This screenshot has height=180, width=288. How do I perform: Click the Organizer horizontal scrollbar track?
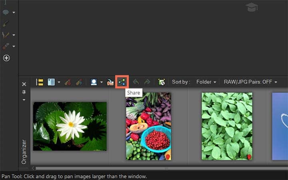pyautogui.click(x=162, y=168)
